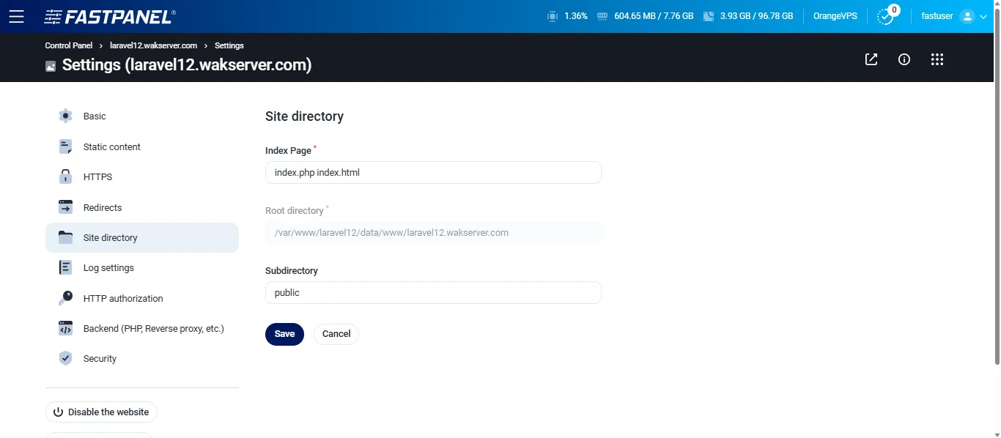Expand the fastuser account dropdown
1001x438 pixels.
point(954,15)
